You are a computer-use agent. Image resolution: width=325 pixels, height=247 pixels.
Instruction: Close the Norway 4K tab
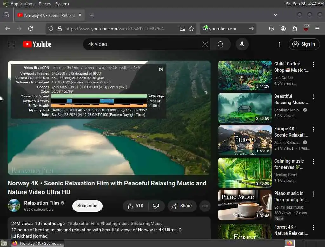coord(80,15)
